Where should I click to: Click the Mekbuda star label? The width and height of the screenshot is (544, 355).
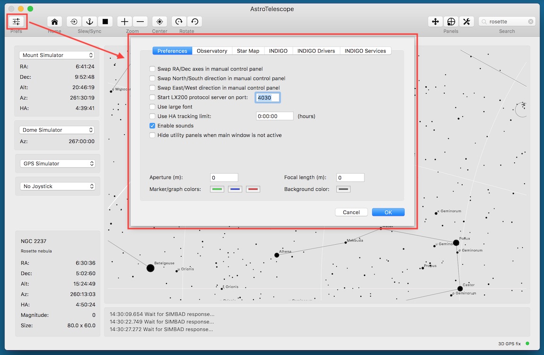355,240
